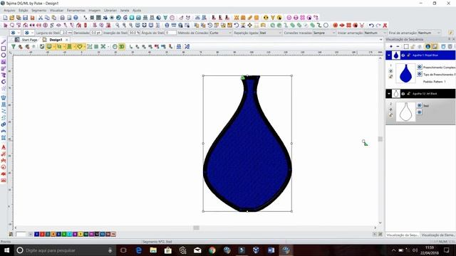Viewport: 456px width, 256px height.
Task: Click the Open folder icon in the toolbar
Action: pyautogui.click(x=12, y=18)
